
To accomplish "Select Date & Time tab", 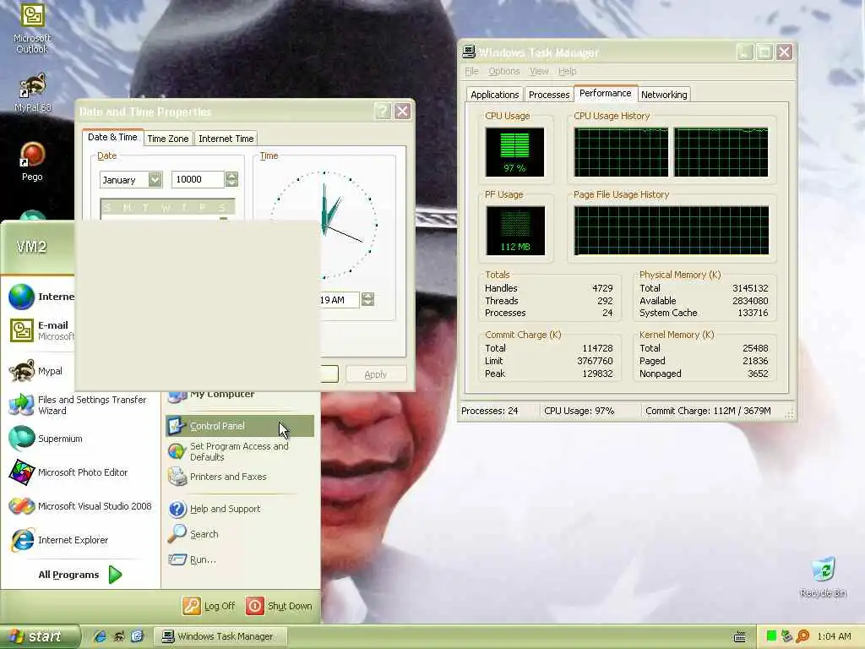I will pyautogui.click(x=112, y=137).
